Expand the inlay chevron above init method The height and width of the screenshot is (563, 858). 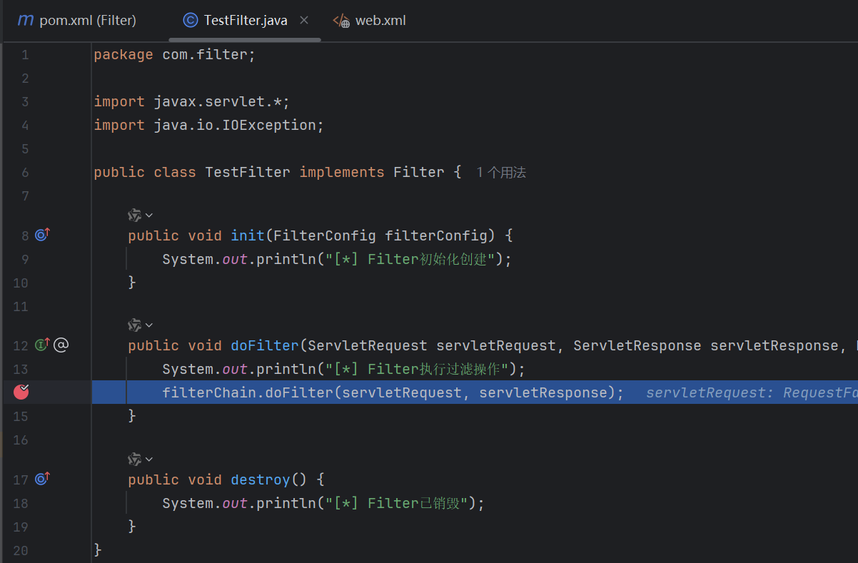point(149,215)
